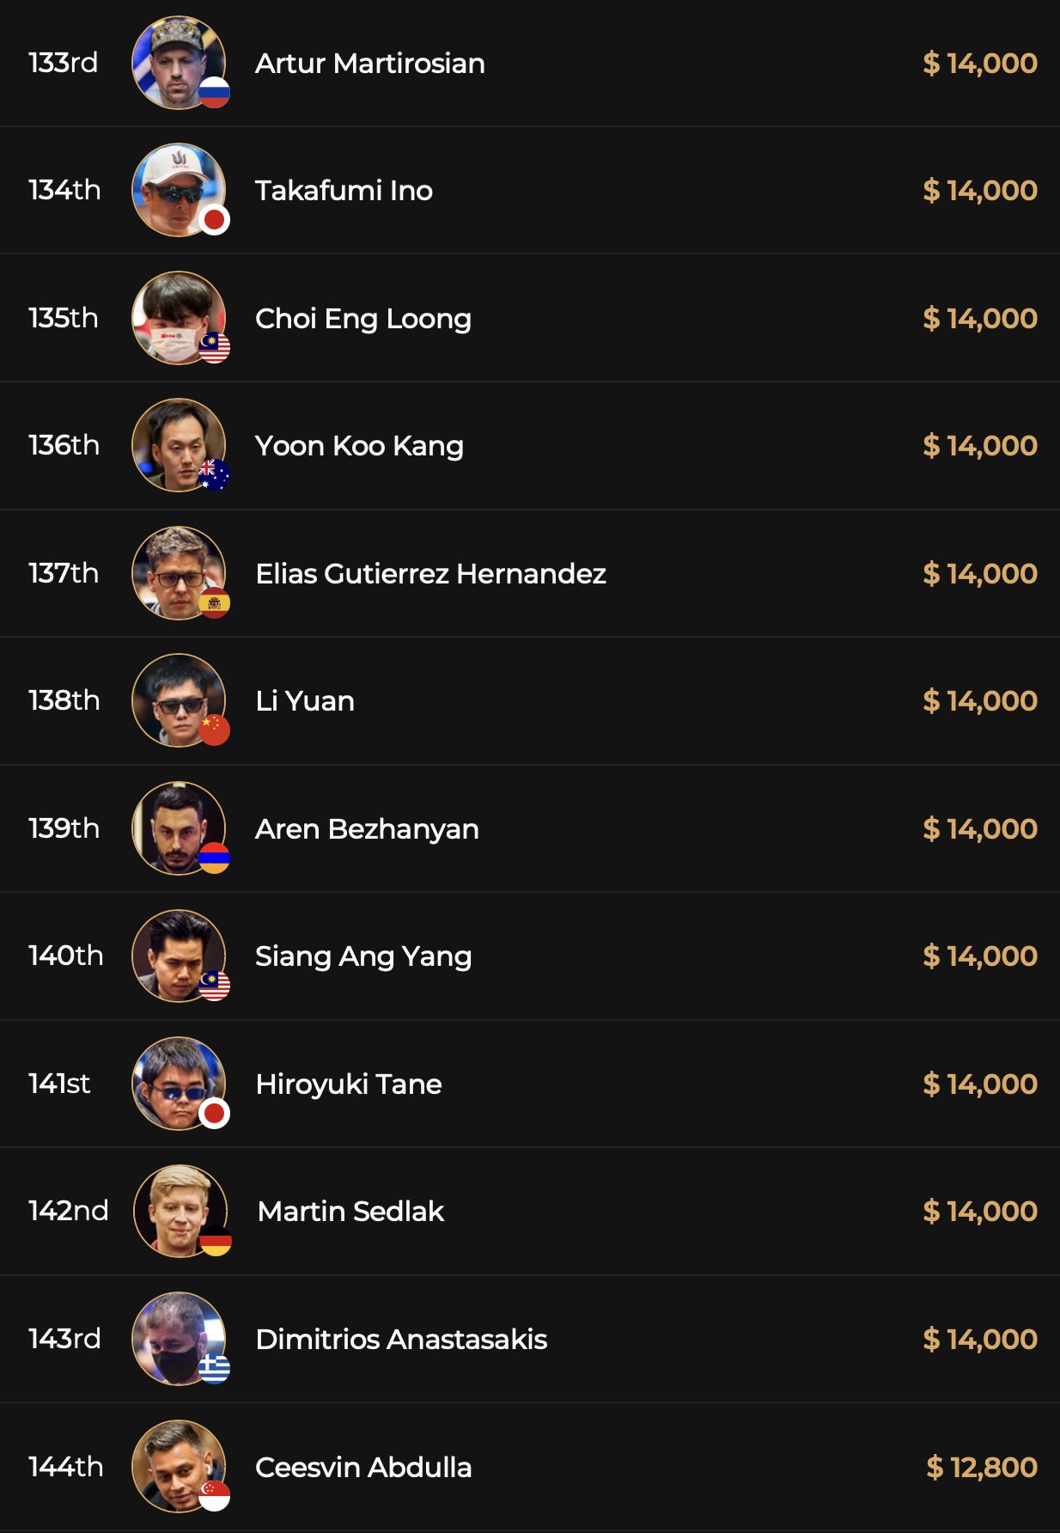
Task: Click the Armenian flag beside Aren Bezhanyan
Action: coord(215,858)
